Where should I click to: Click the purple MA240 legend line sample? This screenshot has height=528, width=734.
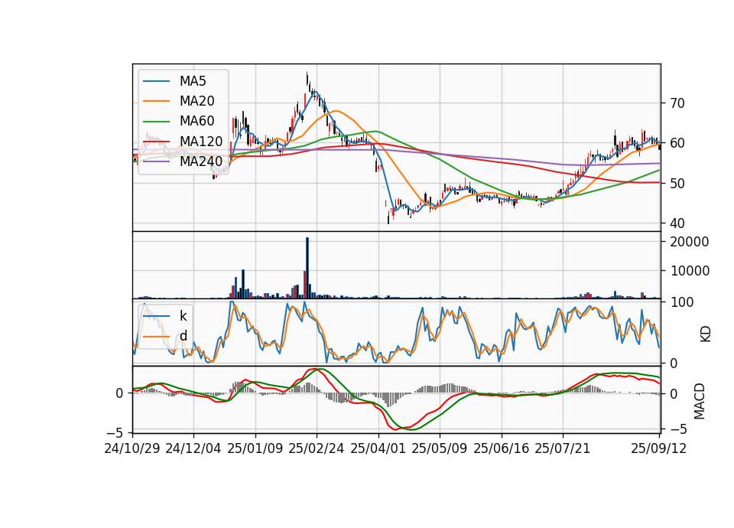tap(156, 162)
